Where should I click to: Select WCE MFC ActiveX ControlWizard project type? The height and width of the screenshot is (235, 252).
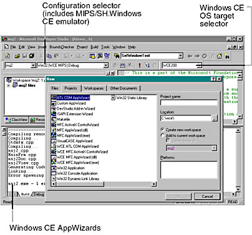80,151
